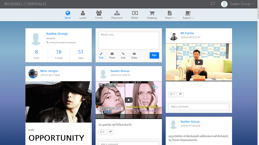Open Note Jongze's profile name link
Viewport: 259px width, 145px height.
49,71
